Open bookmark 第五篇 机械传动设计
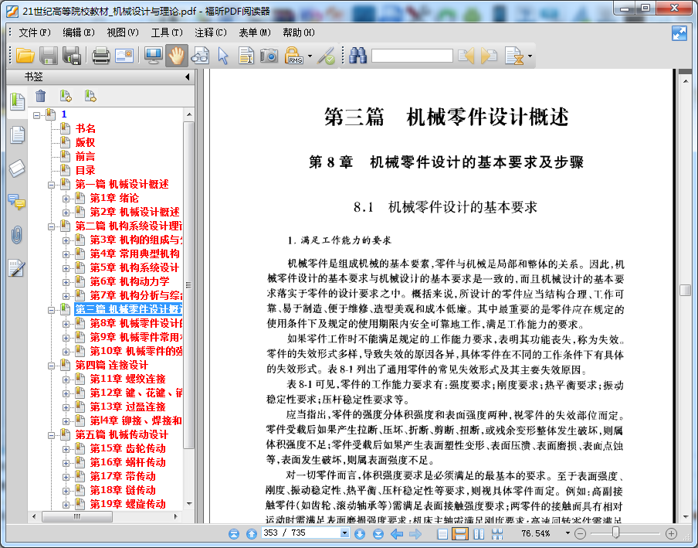 [x=121, y=435]
